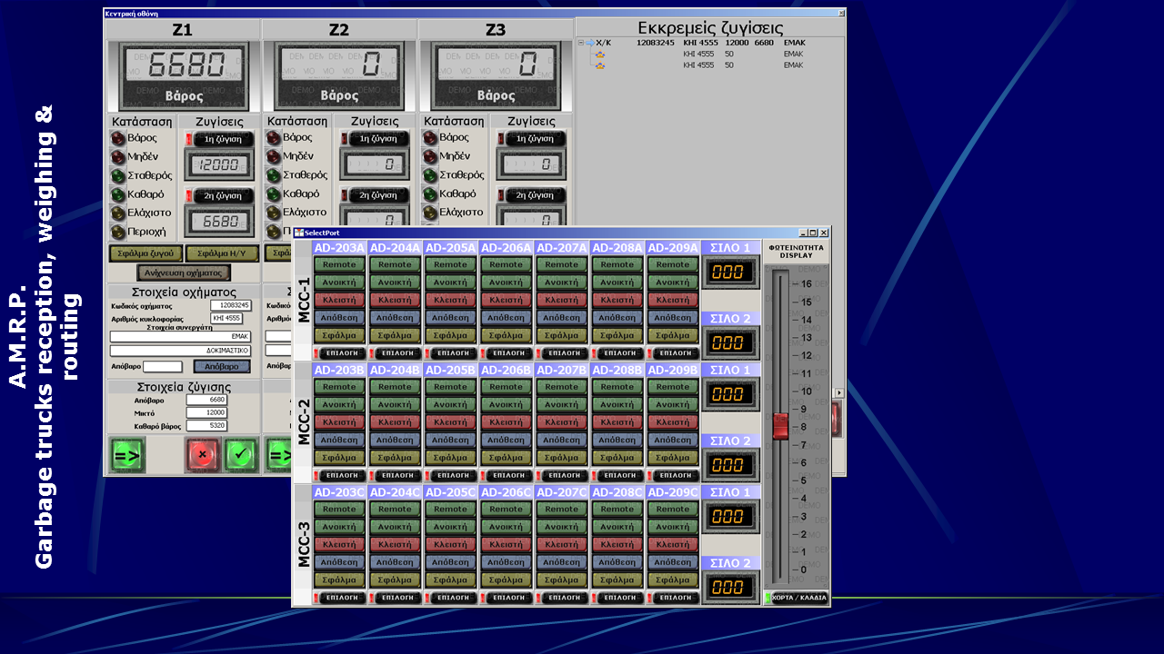Click the Σταθερός status LED in Z1

point(118,175)
